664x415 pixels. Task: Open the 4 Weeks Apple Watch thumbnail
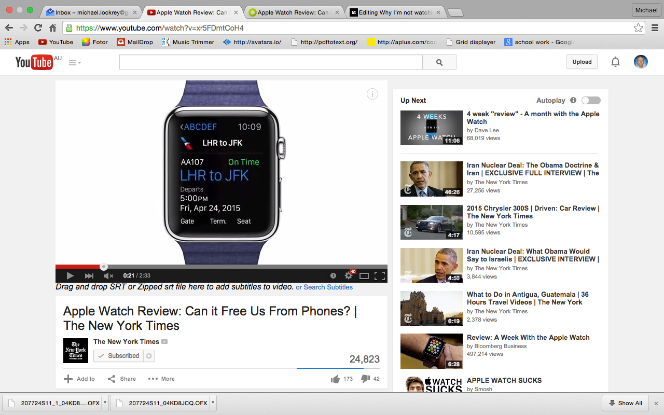pyautogui.click(x=432, y=128)
